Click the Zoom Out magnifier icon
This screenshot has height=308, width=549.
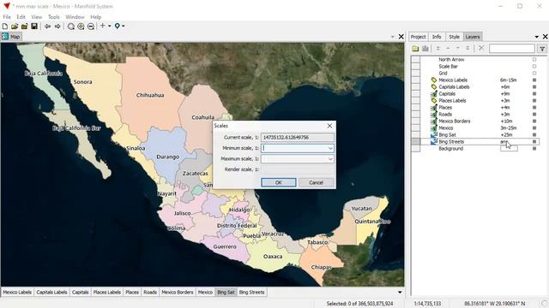point(91,27)
